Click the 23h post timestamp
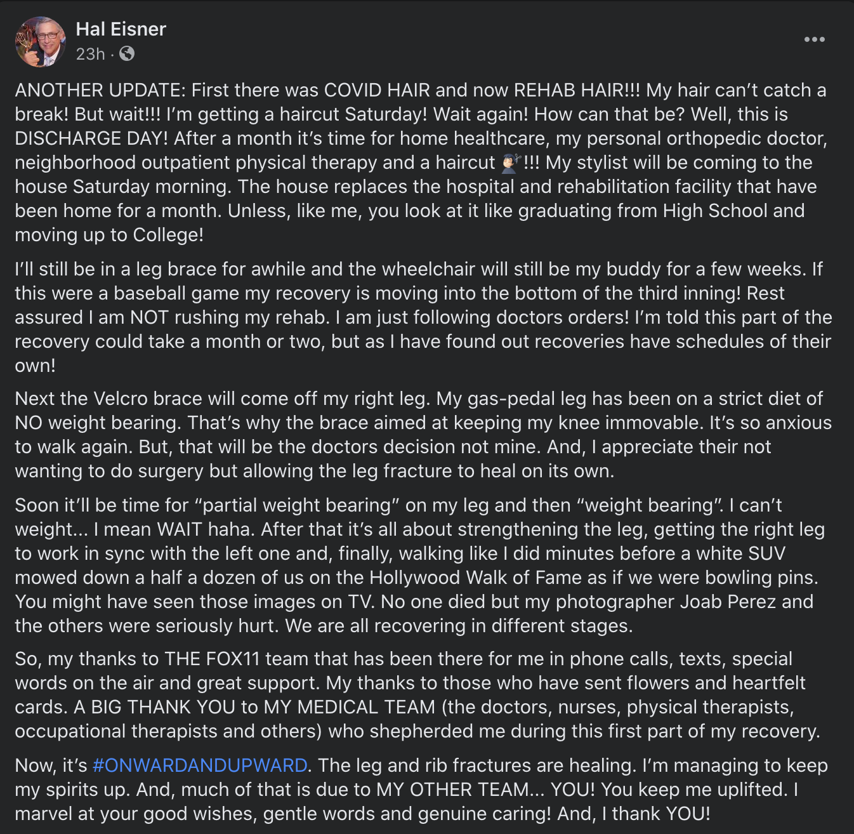This screenshot has height=834, width=854. (90, 54)
